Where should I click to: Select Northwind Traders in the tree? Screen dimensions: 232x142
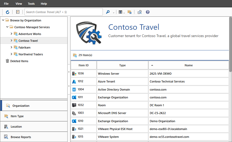pyautogui.click(x=31, y=54)
